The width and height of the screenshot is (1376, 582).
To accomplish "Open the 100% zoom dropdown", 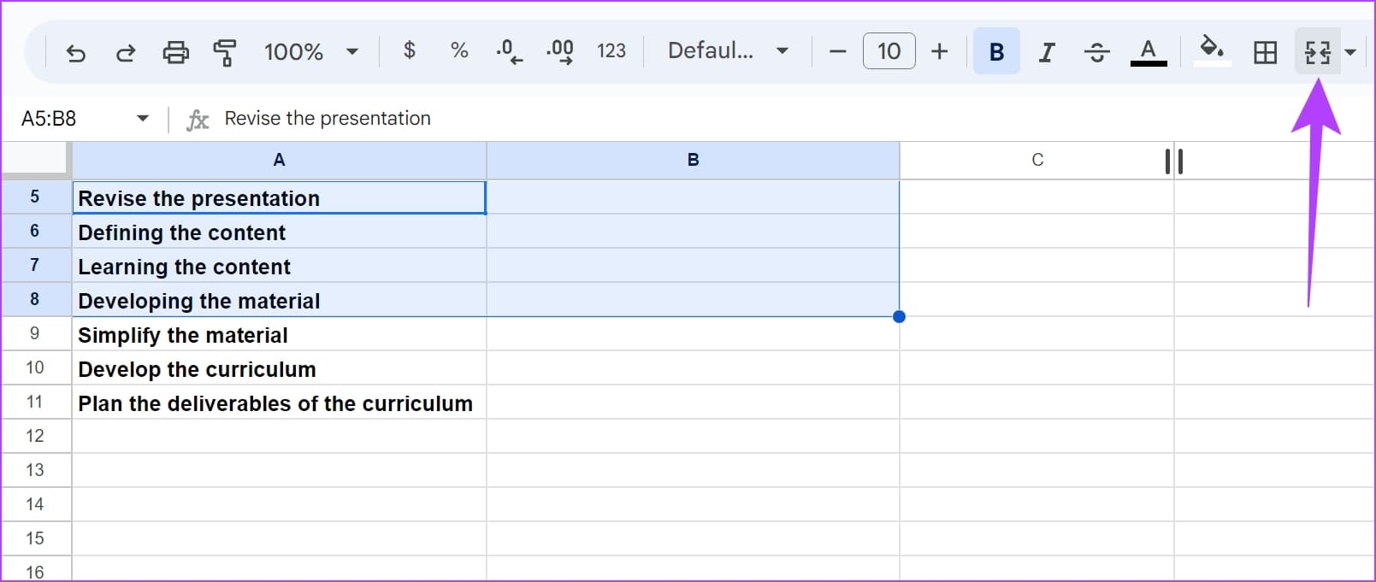I will (x=311, y=52).
